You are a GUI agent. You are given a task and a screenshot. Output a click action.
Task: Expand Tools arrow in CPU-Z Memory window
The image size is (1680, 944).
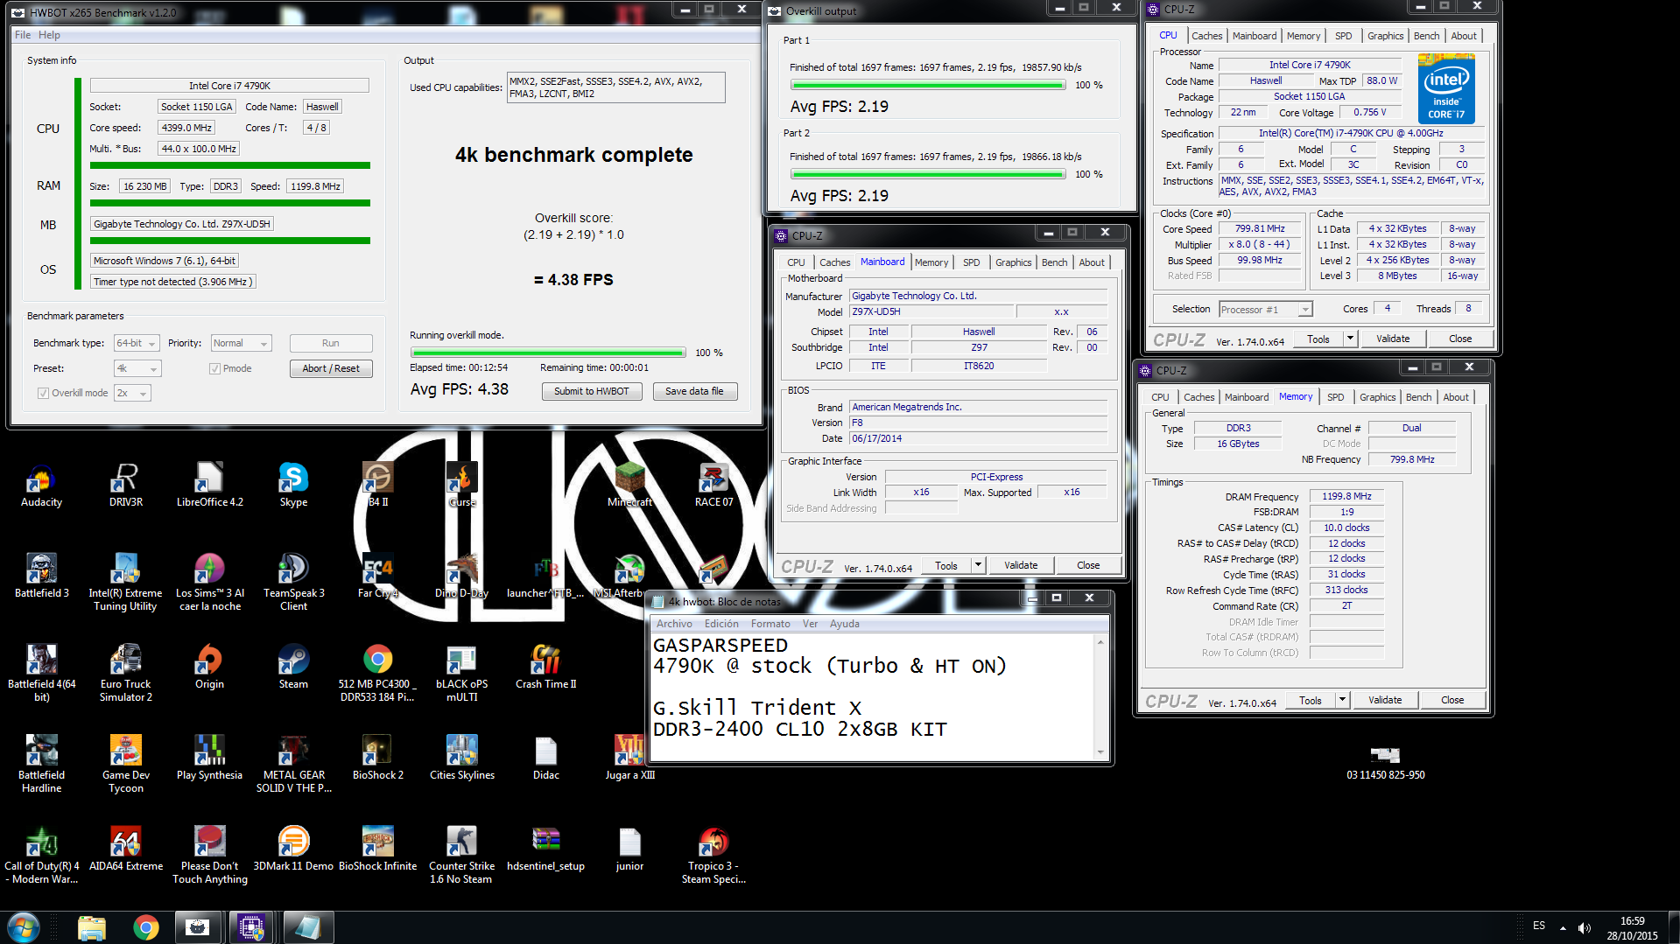(x=1342, y=700)
